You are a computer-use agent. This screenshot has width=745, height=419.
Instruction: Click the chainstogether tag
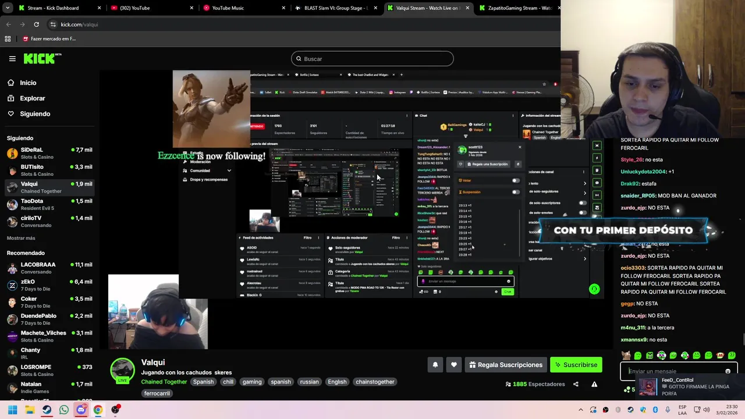pyautogui.click(x=375, y=382)
